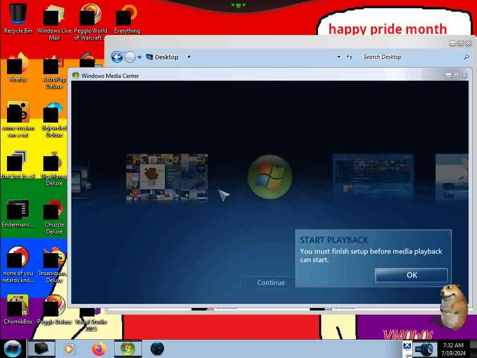Open the Recycle Bin desktop icon

[x=18, y=18]
